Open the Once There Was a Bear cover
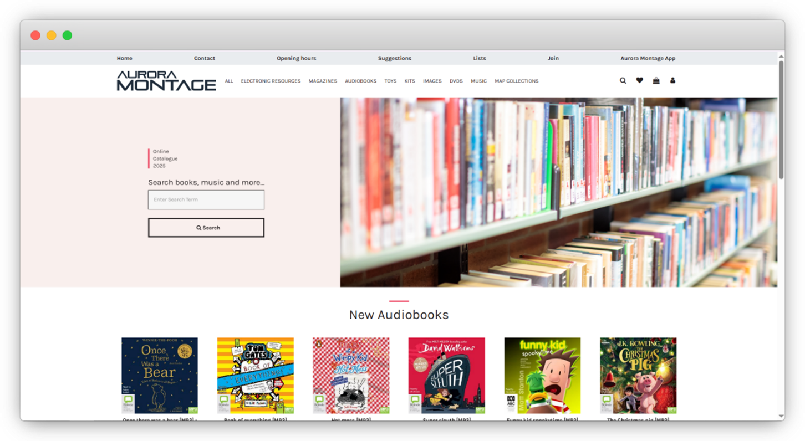The height and width of the screenshot is (441, 805). [160, 376]
